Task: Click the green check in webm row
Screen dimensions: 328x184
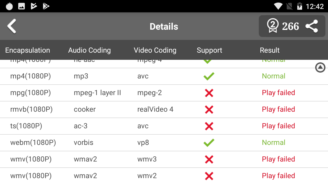Action: coord(209,143)
